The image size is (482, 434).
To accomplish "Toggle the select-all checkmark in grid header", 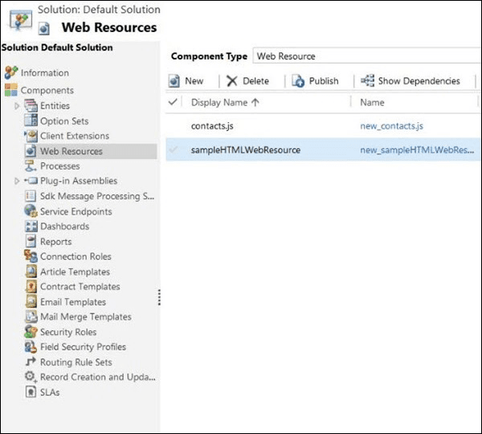I will pos(174,102).
